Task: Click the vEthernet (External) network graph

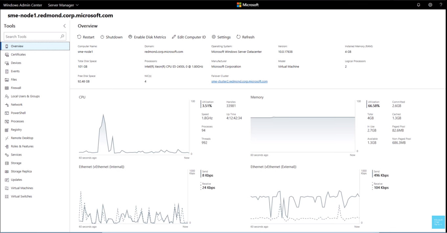Action: coord(305,197)
